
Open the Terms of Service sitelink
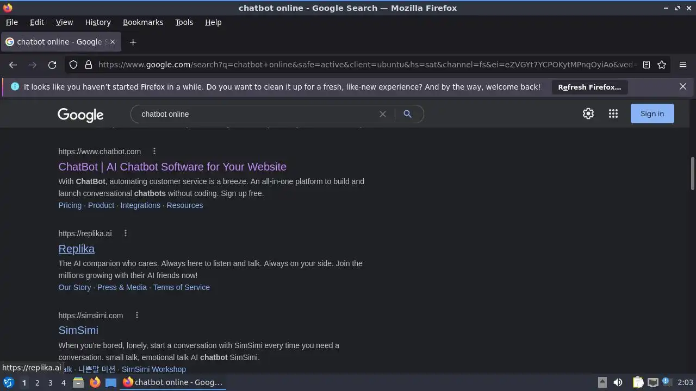(182, 287)
